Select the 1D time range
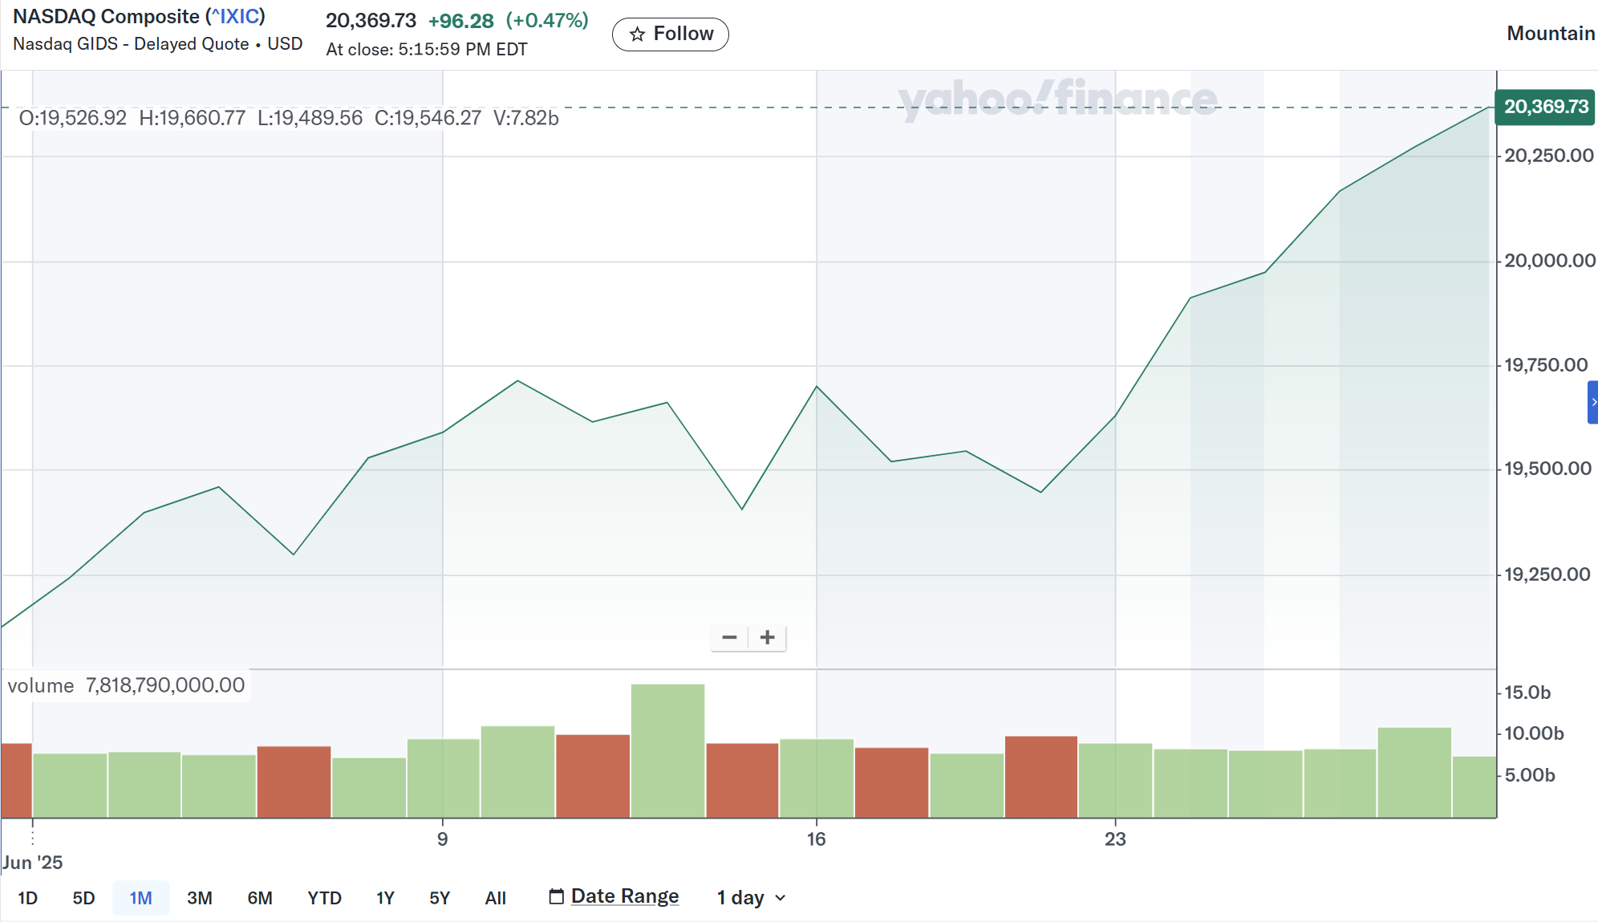The image size is (1598, 922). [28, 898]
